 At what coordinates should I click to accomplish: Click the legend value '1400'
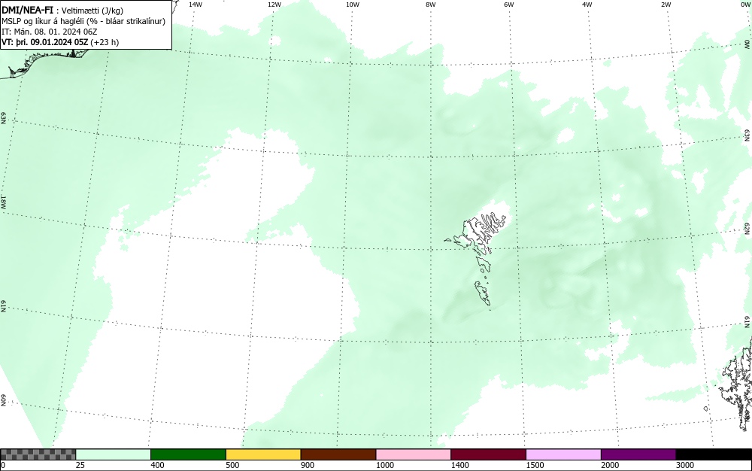click(459, 465)
